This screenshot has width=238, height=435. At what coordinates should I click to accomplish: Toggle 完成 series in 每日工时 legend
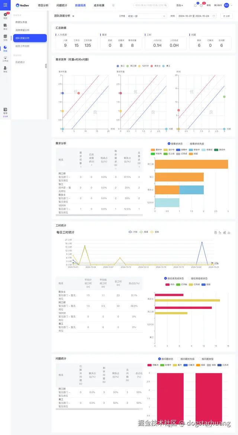click(144, 232)
